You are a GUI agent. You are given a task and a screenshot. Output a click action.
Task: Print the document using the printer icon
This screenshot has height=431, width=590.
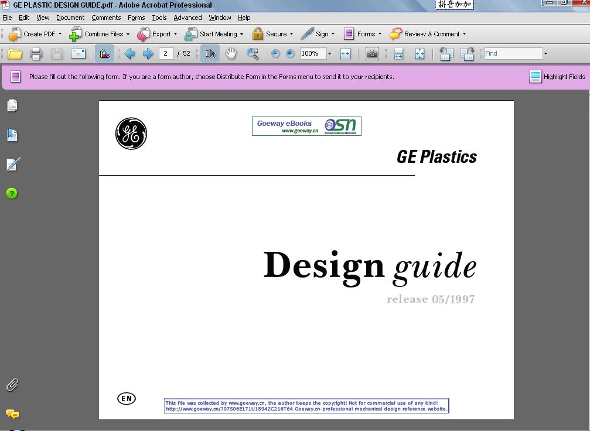click(36, 54)
